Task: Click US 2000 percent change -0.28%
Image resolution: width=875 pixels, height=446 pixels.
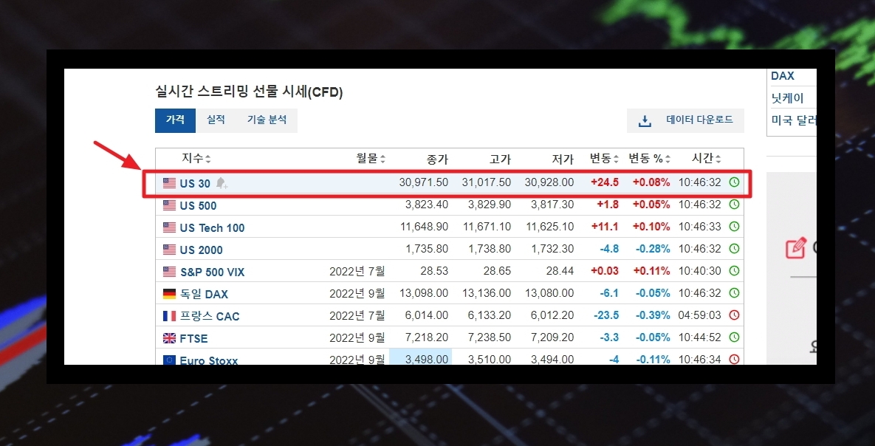Action: [x=652, y=249]
